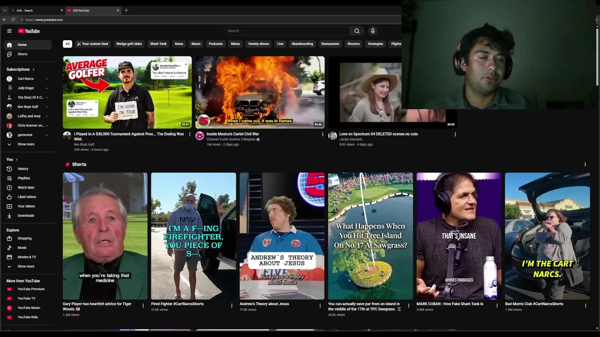Open Shopping under Explore
The image size is (600, 337).
pyautogui.click(x=28, y=238)
